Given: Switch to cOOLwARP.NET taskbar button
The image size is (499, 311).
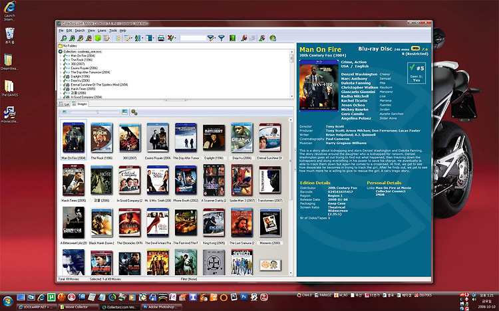Looking at the screenshot, I should [x=37, y=307].
